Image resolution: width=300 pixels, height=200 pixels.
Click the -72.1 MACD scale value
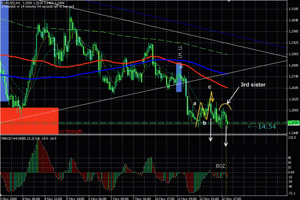point(291,193)
